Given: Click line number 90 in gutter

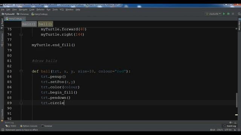Looking at the screenshot, I should point(9,108).
